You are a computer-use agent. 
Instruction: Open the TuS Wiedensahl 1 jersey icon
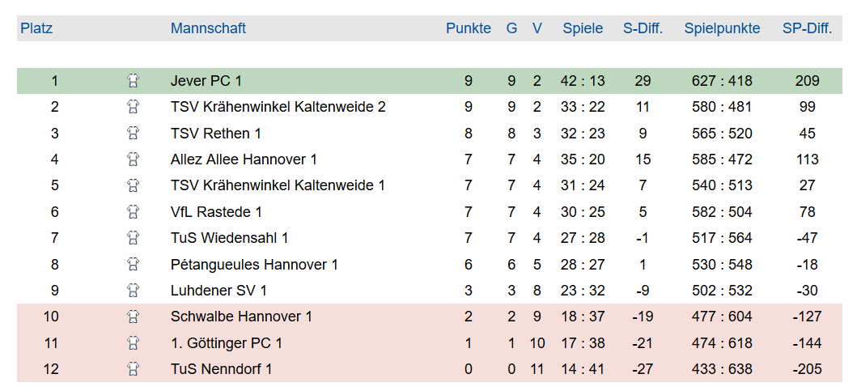tap(133, 238)
